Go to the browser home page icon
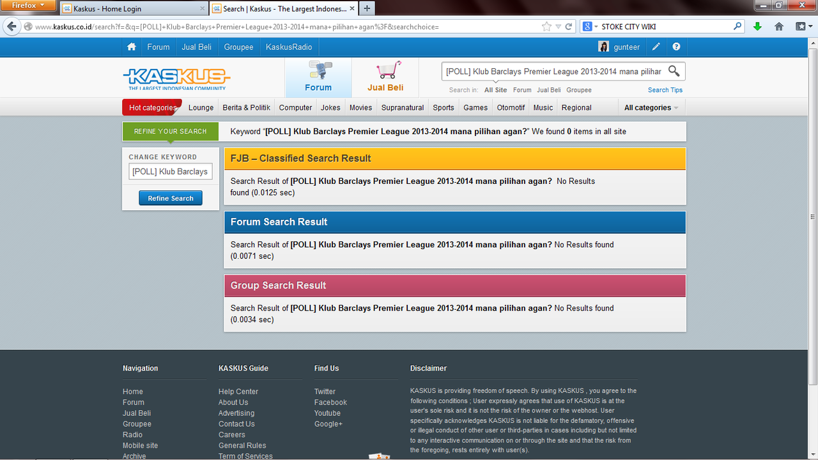 (779, 27)
